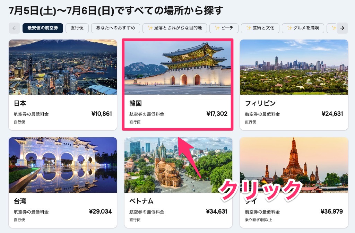Select the 最安値の航空券 filter chip

point(43,28)
